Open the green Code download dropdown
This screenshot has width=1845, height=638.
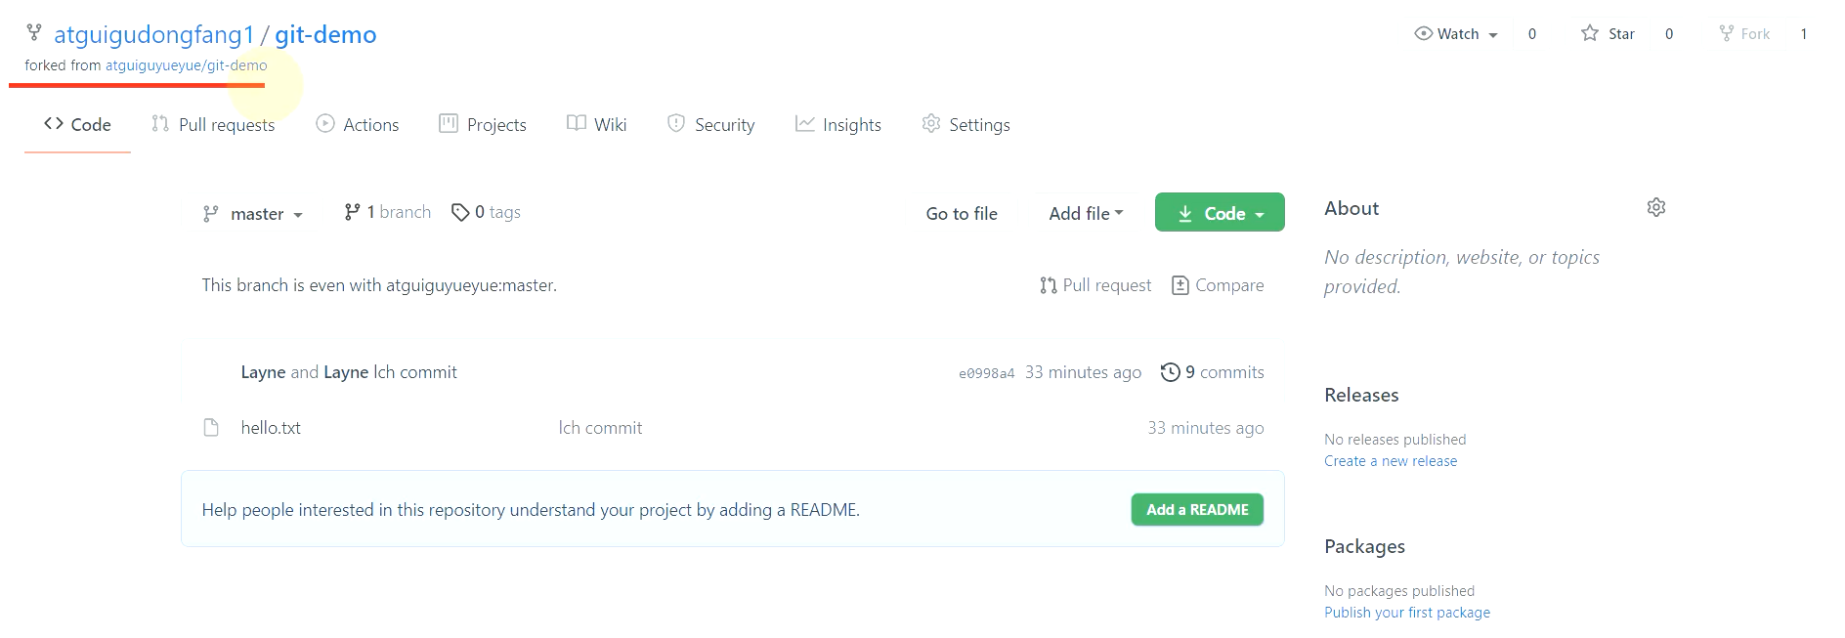pos(1220,212)
